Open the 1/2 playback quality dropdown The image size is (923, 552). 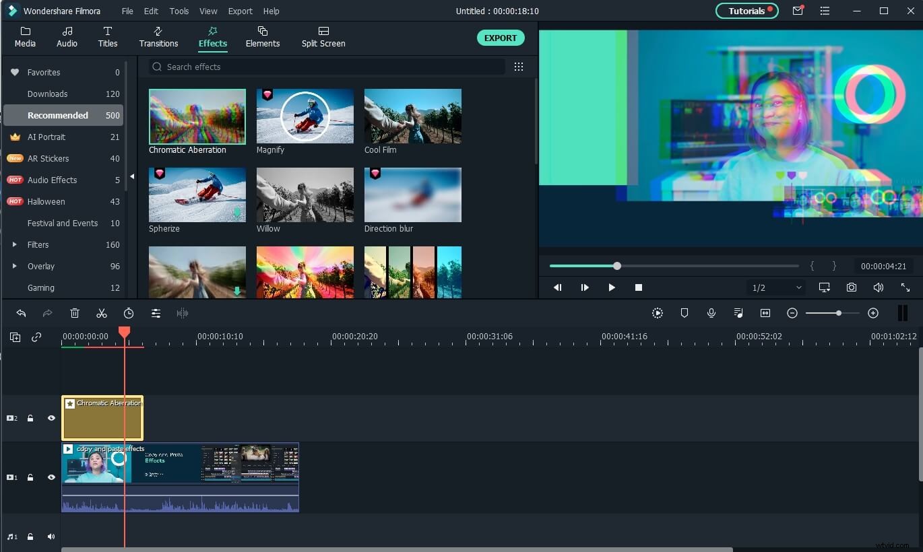pyautogui.click(x=775, y=287)
